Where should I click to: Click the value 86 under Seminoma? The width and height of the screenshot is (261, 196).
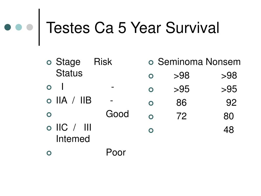(181, 103)
